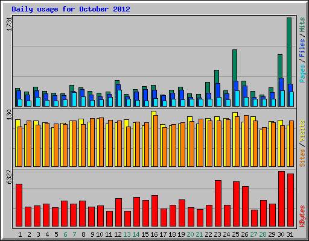This screenshot has width=309, height=241.
Task: Click day label '1' on the x-axis
Action: click(x=20, y=234)
